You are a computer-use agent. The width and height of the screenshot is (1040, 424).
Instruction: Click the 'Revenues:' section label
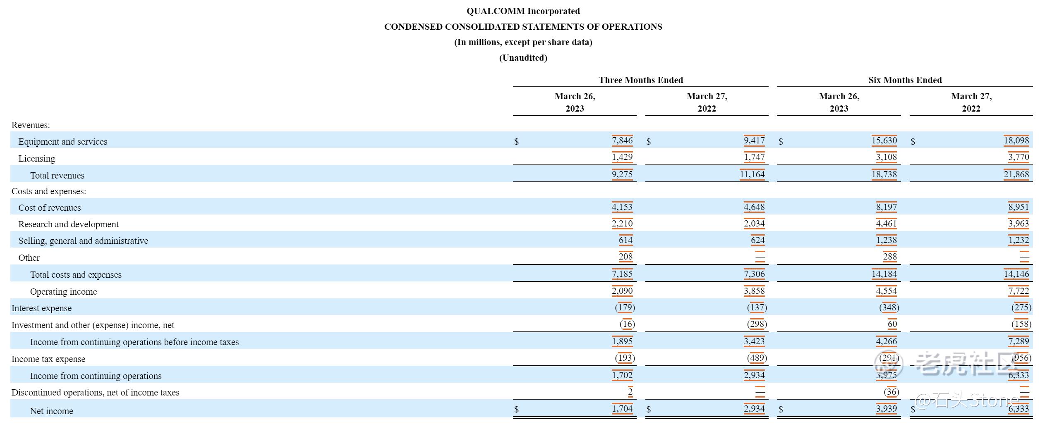click(31, 125)
